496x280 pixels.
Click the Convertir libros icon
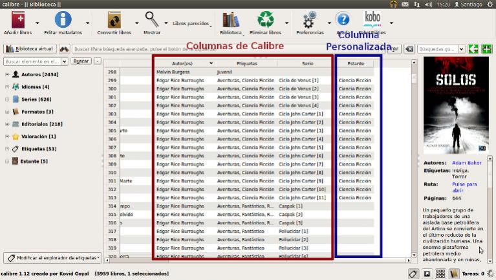(x=114, y=21)
